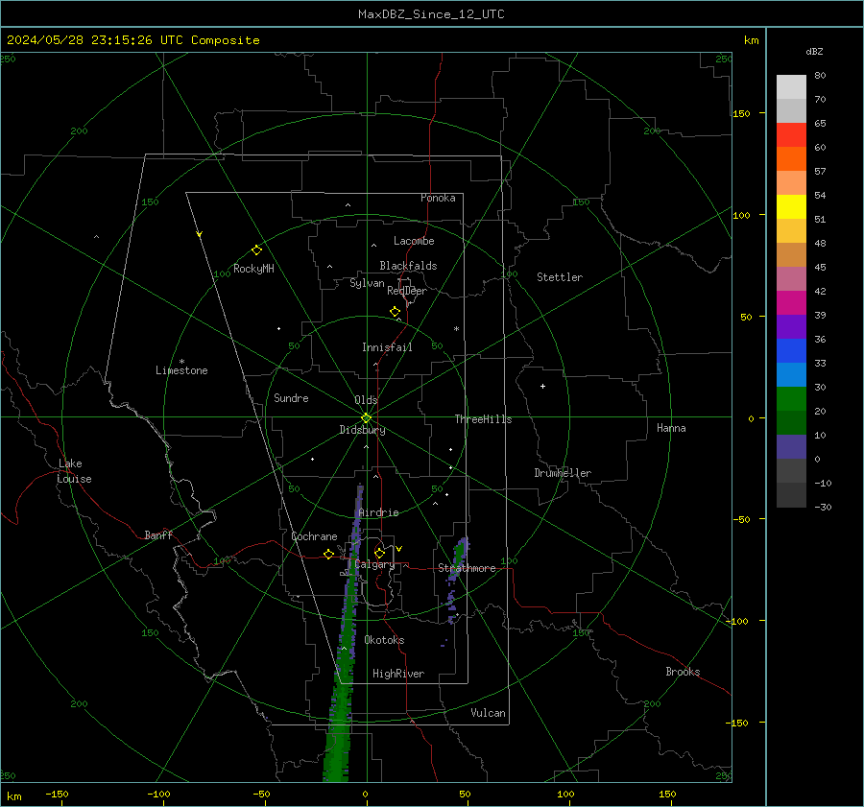Click the 2024/05/28 23:15:26 UTC Composite timestamp

(133, 40)
